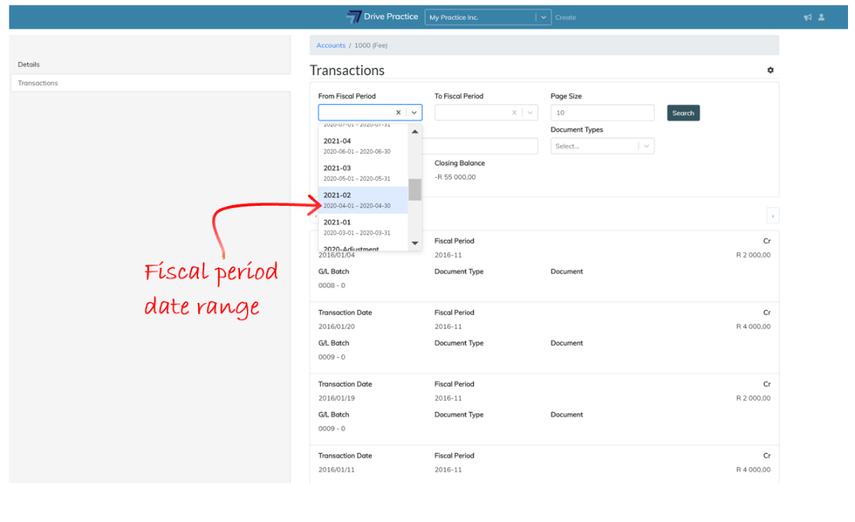Switch to the Details tab

click(29, 64)
